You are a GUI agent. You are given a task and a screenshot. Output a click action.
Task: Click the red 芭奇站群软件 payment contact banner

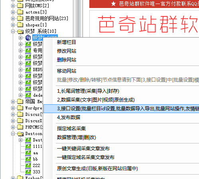[x=144, y=4]
